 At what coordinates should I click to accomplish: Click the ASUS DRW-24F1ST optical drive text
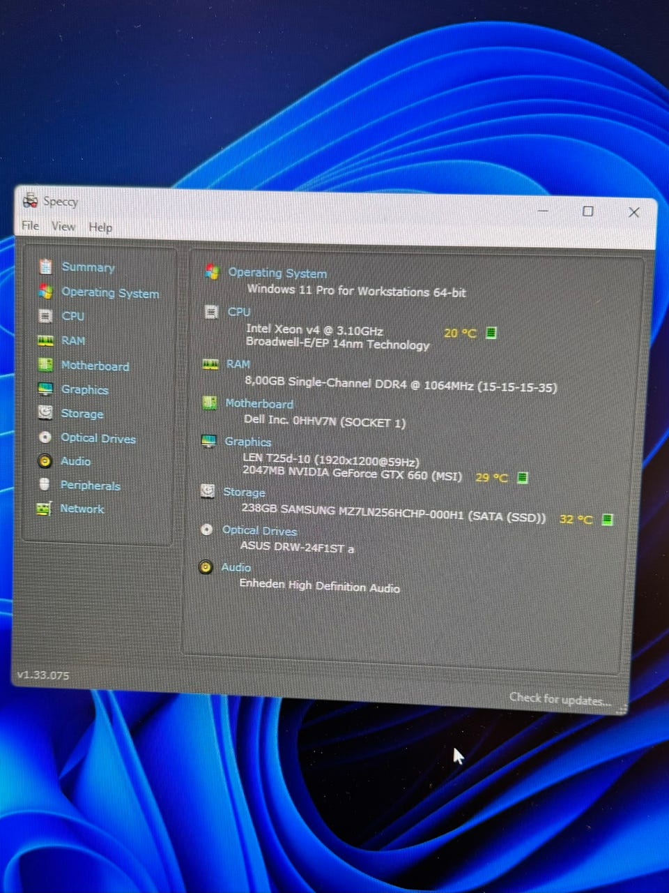click(297, 548)
